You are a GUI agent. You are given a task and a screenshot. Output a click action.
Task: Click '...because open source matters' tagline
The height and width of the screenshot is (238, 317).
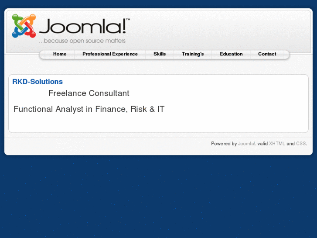[x=82, y=41]
